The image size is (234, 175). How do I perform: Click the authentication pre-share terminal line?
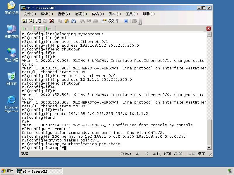[71, 144]
